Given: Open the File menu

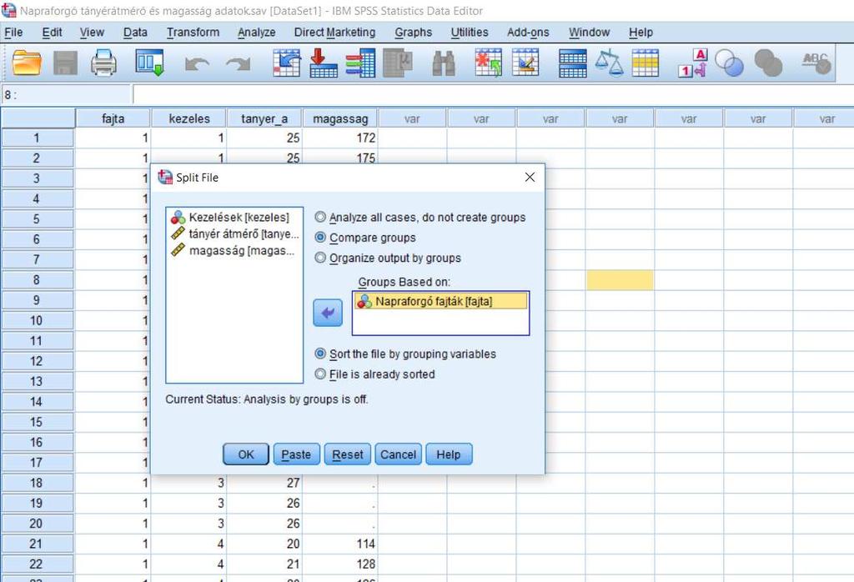Looking at the screenshot, I should click(13, 33).
